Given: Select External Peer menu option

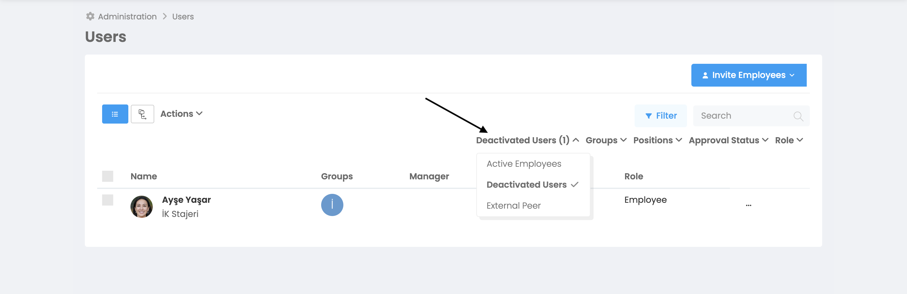Looking at the screenshot, I should [x=513, y=206].
